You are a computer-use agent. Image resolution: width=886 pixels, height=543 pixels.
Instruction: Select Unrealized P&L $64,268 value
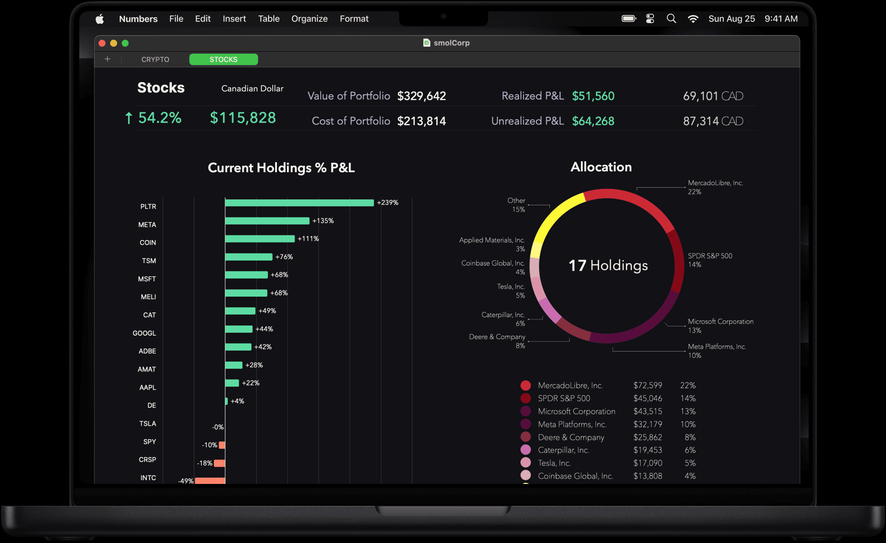pyautogui.click(x=593, y=121)
